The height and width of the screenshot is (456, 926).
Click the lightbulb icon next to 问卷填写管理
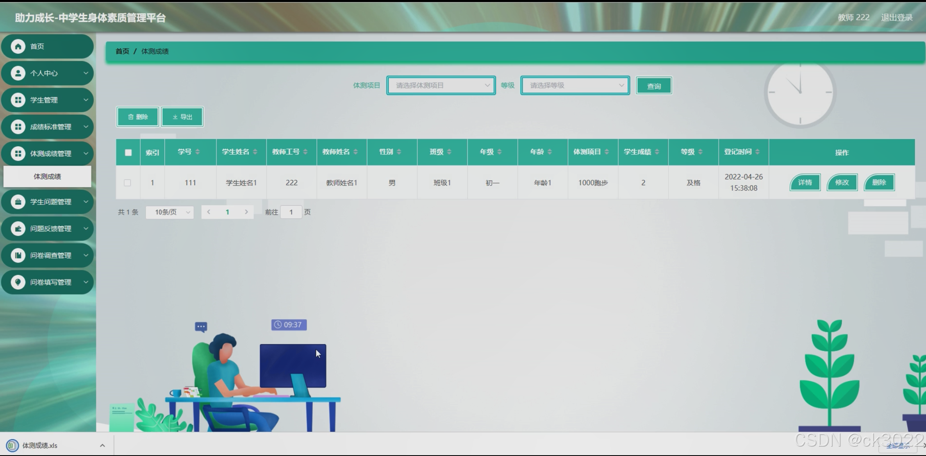[18, 282]
